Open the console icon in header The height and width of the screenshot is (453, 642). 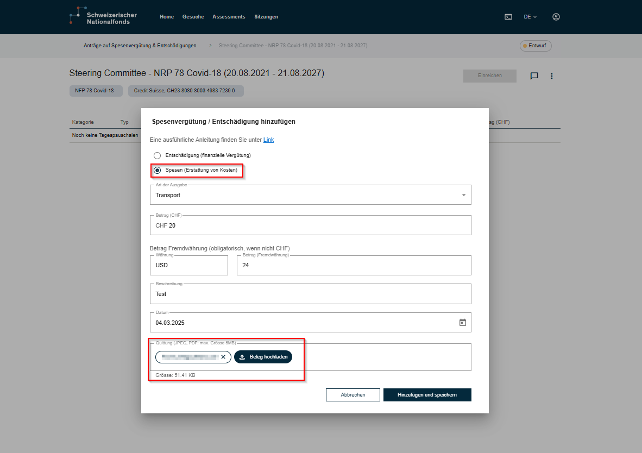(x=508, y=17)
